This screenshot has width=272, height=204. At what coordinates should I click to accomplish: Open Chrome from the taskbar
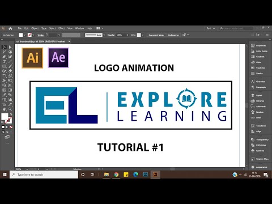116,175
